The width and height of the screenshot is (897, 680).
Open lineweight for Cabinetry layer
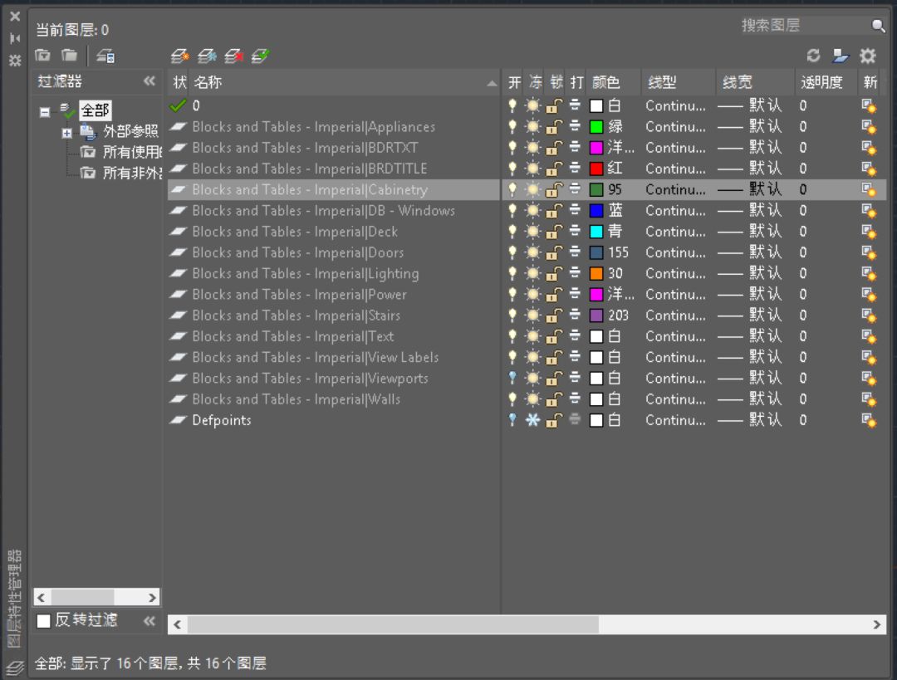tap(749, 189)
